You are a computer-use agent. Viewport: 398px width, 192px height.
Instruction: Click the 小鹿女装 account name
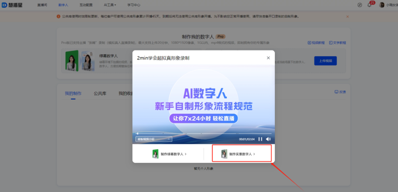(392, 5)
